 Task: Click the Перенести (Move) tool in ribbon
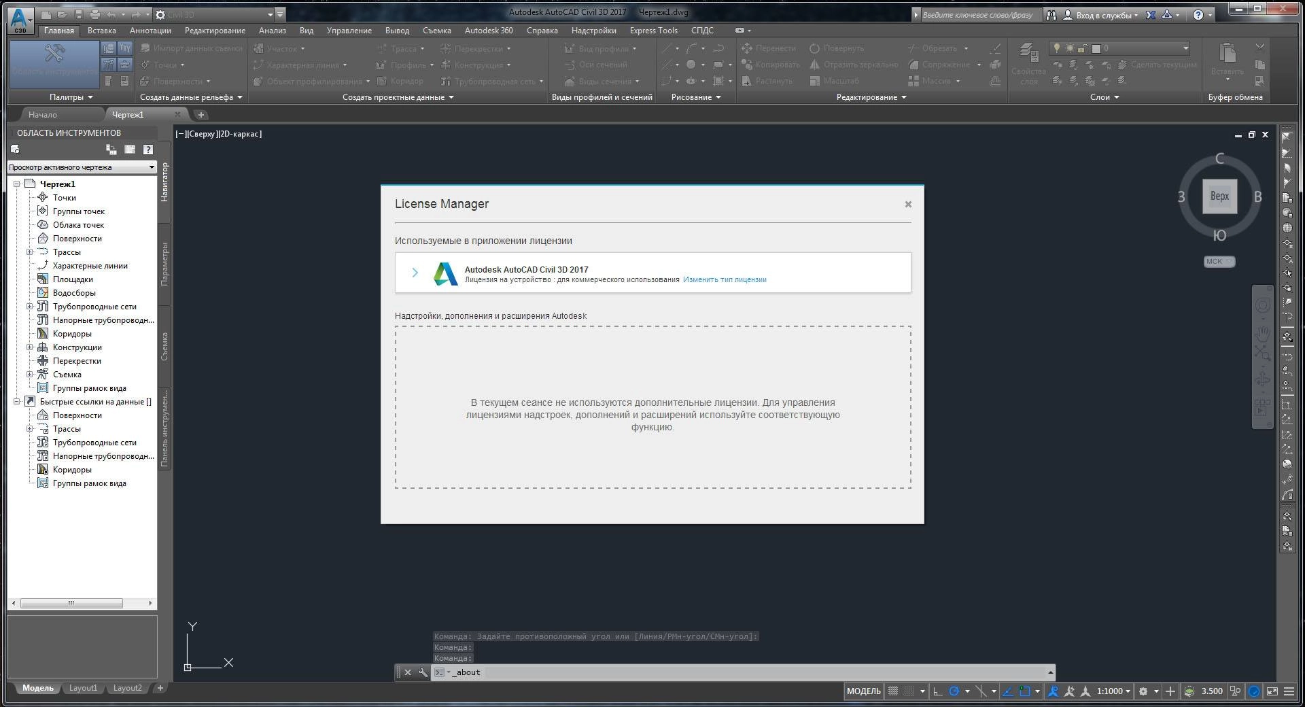(x=768, y=48)
